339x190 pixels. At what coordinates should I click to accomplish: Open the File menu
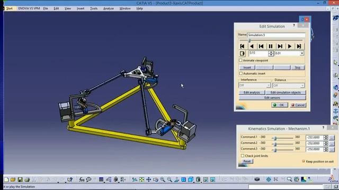[x=46, y=8]
